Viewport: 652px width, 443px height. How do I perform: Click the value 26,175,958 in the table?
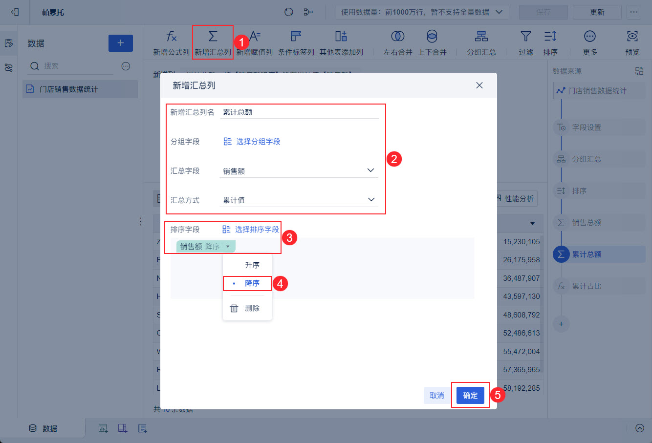tap(522, 260)
